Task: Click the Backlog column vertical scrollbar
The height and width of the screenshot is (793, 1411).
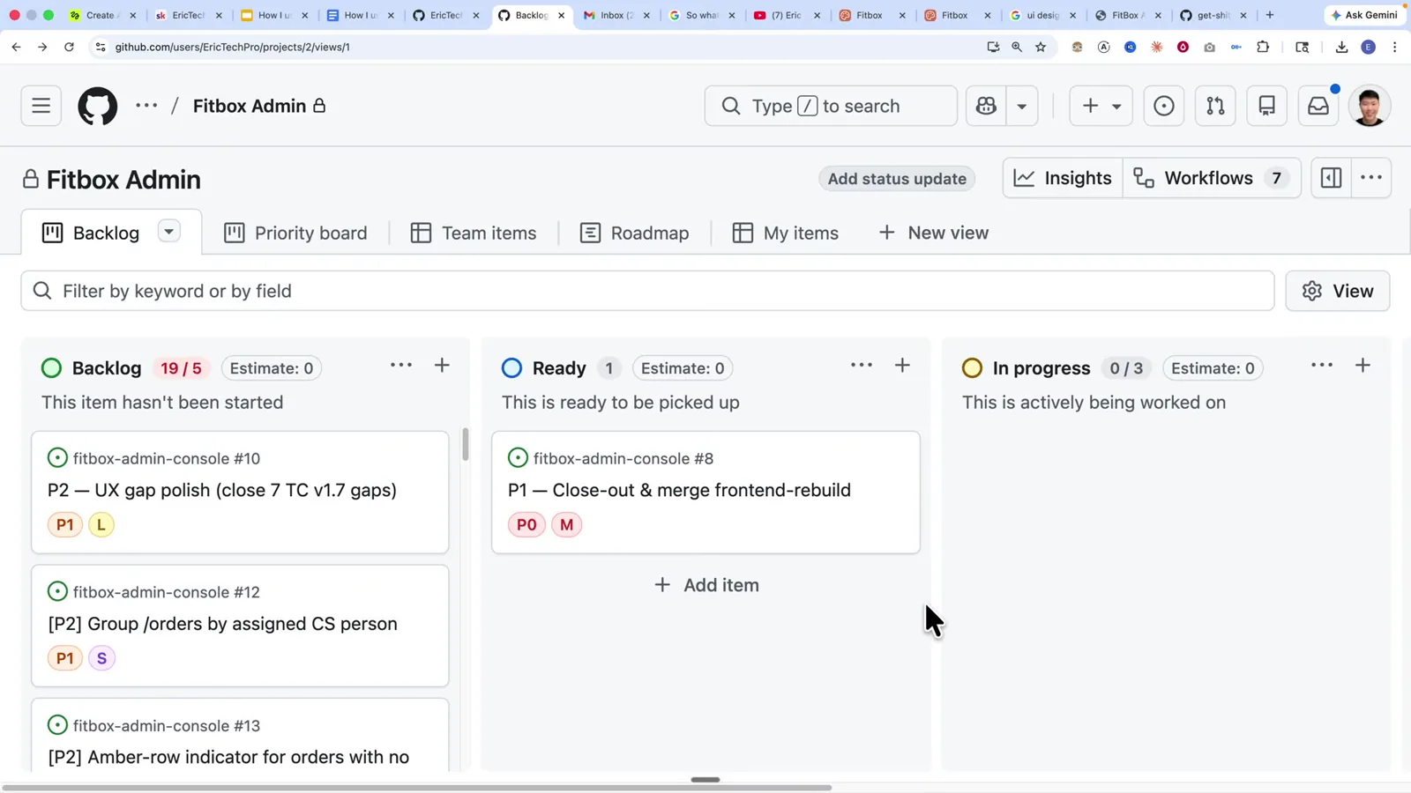Action: point(465,444)
